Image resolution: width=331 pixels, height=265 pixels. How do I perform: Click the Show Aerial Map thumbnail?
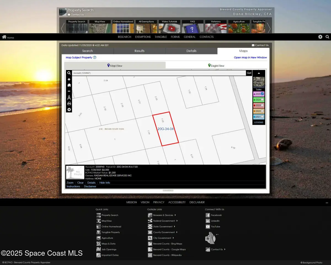[258, 82]
